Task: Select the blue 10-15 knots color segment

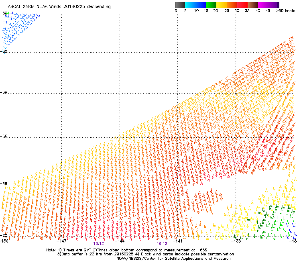Action: tap(201, 5)
